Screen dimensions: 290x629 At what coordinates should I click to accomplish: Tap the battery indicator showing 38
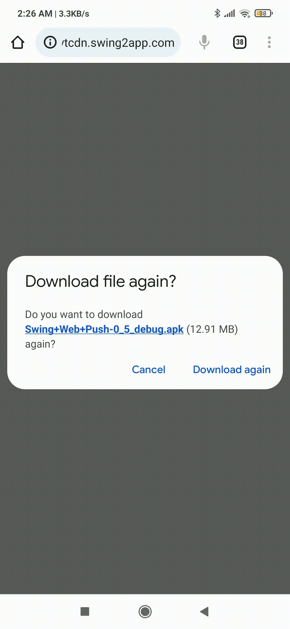(x=264, y=13)
